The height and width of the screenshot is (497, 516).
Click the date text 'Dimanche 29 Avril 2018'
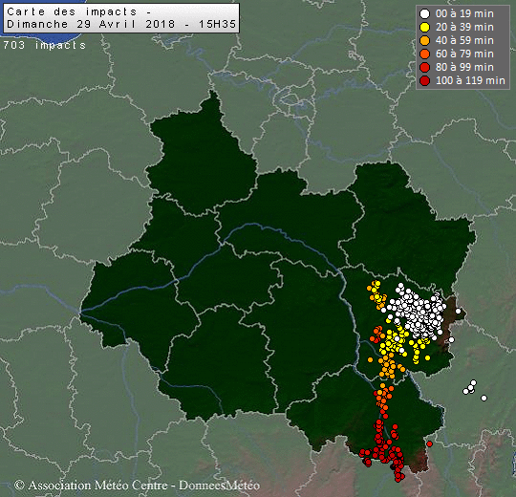91,24
